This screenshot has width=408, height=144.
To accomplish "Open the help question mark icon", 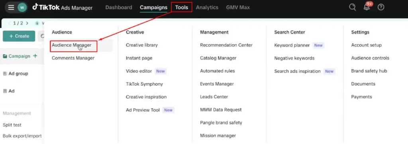I will (381, 7).
